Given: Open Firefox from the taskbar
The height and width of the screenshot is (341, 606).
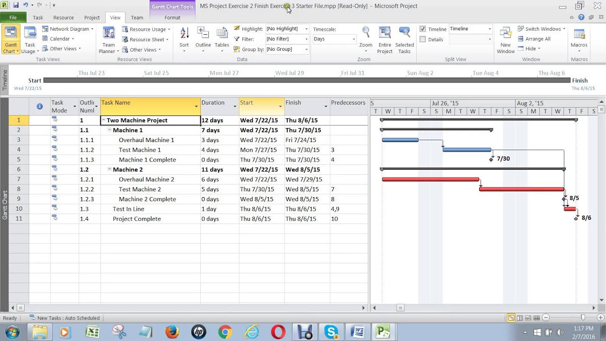Looking at the screenshot, I should click(x=172, y=332).
